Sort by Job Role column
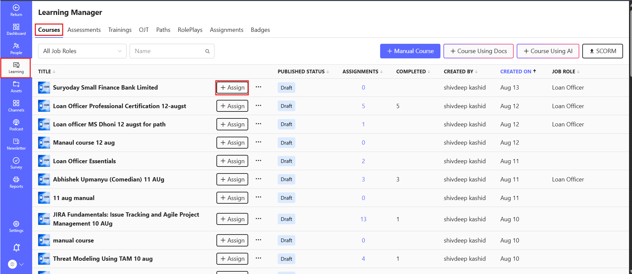The height and width of the screenshot is (274, 632). click(566, 72)
